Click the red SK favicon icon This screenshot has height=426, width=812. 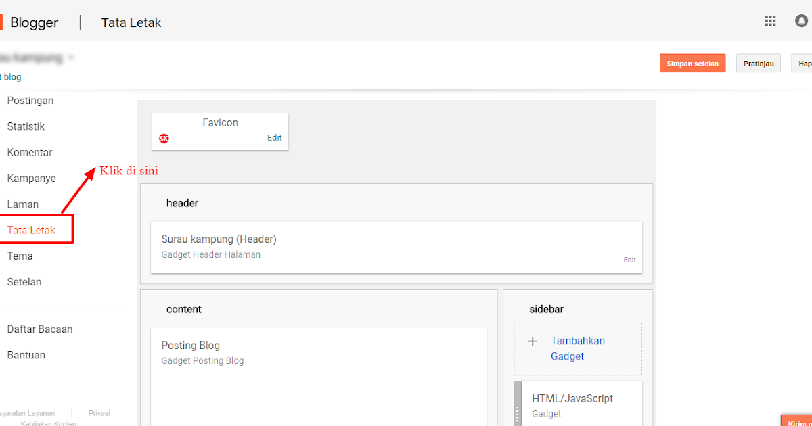tap(164, 137)
